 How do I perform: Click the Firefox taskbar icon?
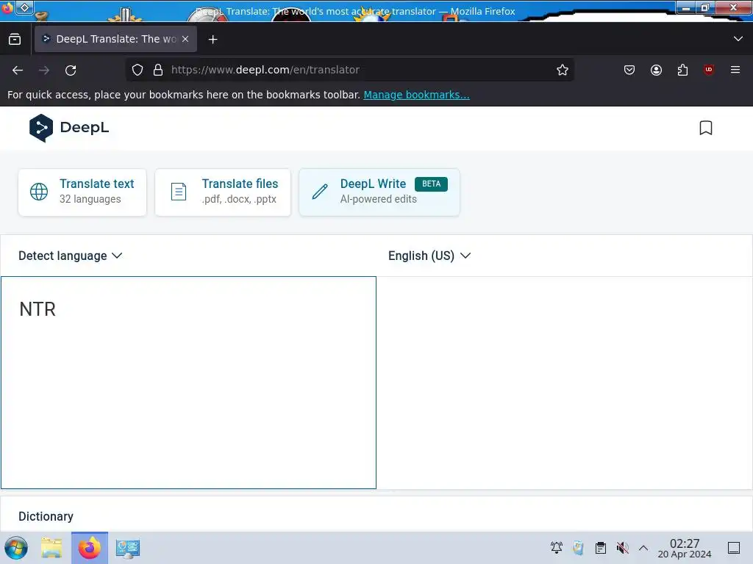coord(90,548)
